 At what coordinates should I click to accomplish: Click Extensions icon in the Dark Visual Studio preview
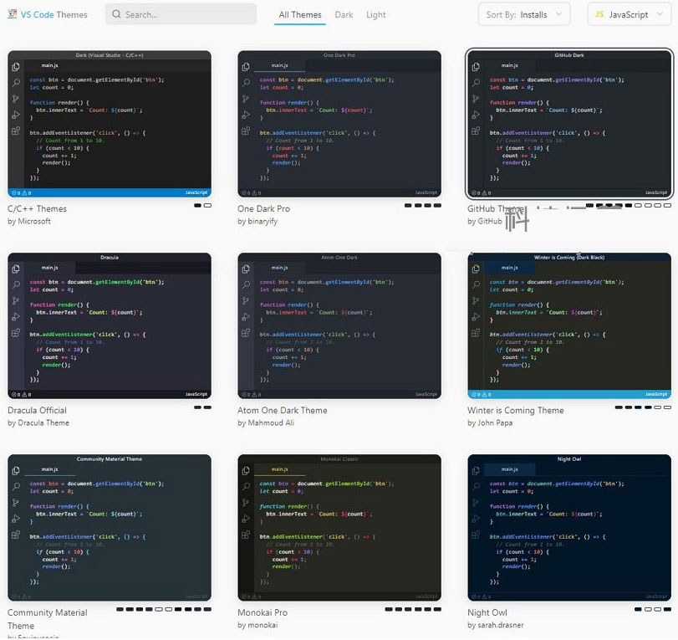(x=15, y=131)
